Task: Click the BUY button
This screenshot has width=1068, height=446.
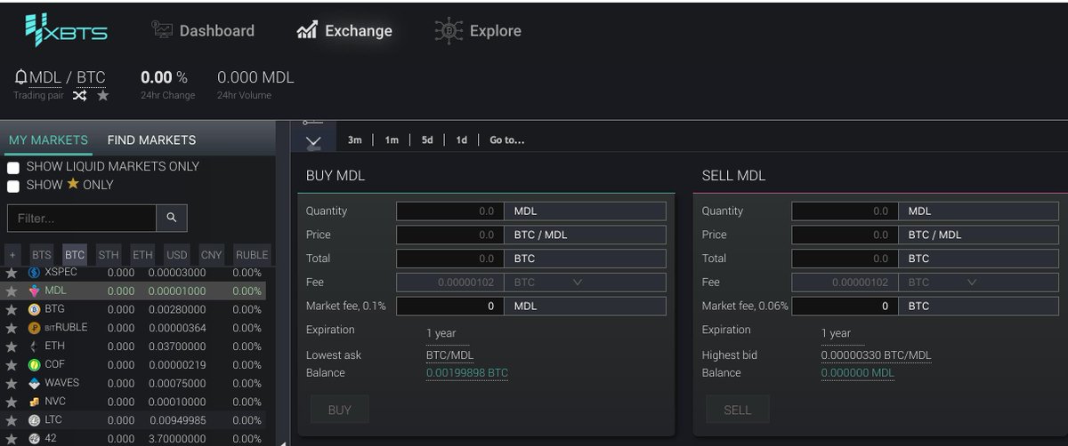Action: pos(340,410)
